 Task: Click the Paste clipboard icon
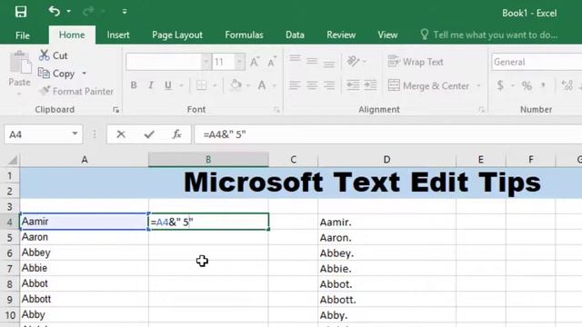click(x=20, y=63)
